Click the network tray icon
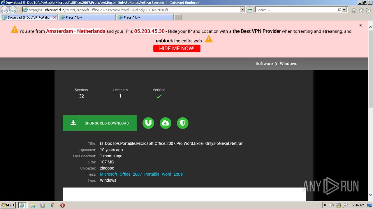The width and height of the screenshot is (373, 209). [x=338, y=205]
